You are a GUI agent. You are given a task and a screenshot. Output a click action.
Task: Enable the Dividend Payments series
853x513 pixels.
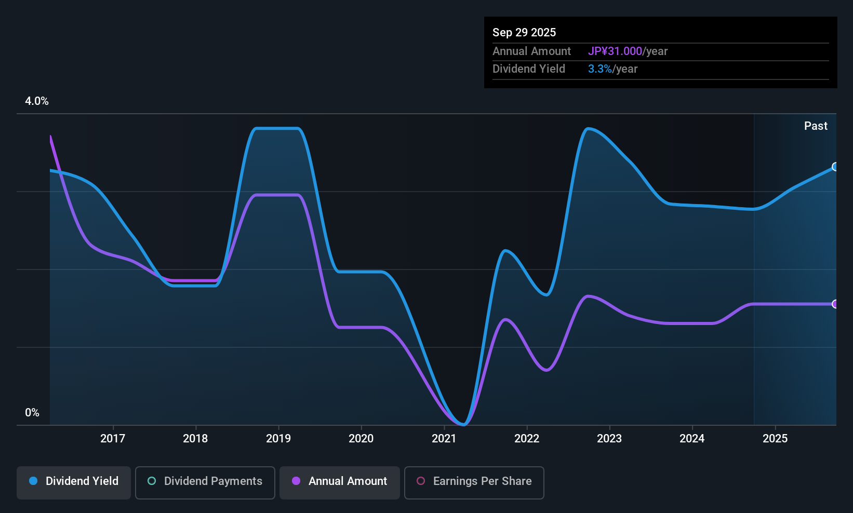point(205,482)
